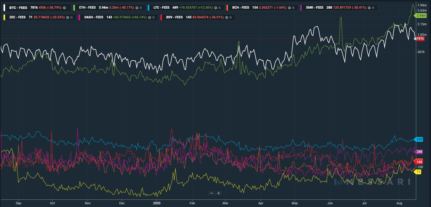Image resolution: width=431 pixels, height=207 pixels.
Task: Remove the DASH - FEES series
Action: [x=154, y=18]
